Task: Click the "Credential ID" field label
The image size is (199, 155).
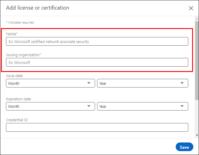Action: click(17, 120)
